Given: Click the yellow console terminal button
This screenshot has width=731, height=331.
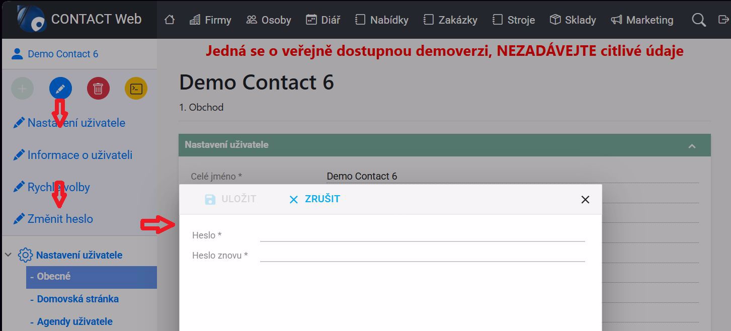Looking at the screenshot, I should pyautogui.click(x=136, y=89).
